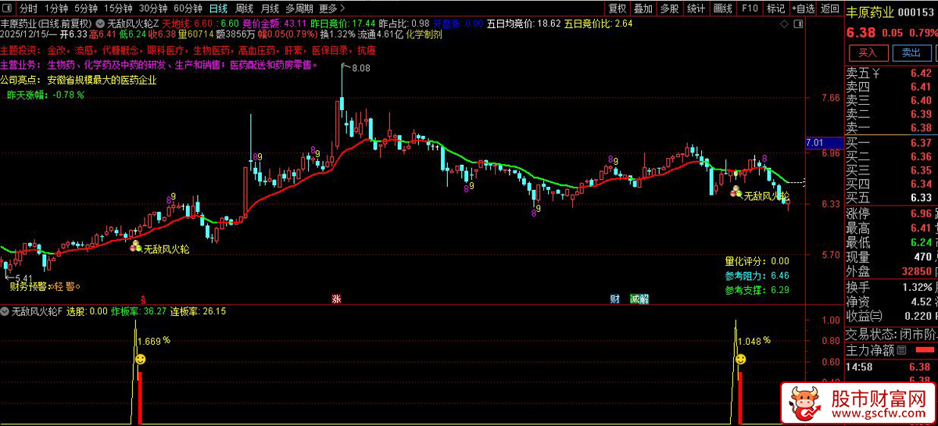
Task: Click the 卖五 ask price 6.42
Action: (x=921, y=74)
